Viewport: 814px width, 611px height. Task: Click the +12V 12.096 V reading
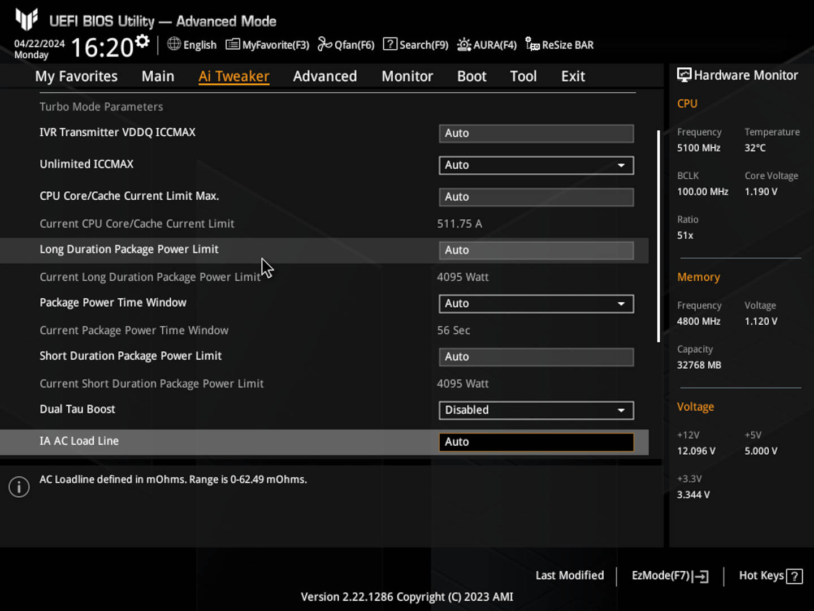coord(696,451)
